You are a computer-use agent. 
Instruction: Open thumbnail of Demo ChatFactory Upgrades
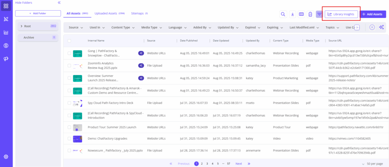tap(77, 139)
